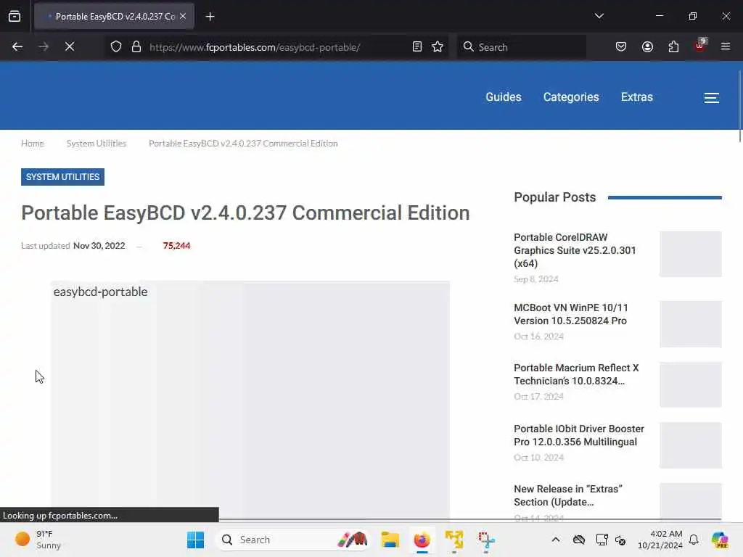Open File Explorer from taskbar
The width and height of the screenshot is (743, 557).
(x=390, y=540)
